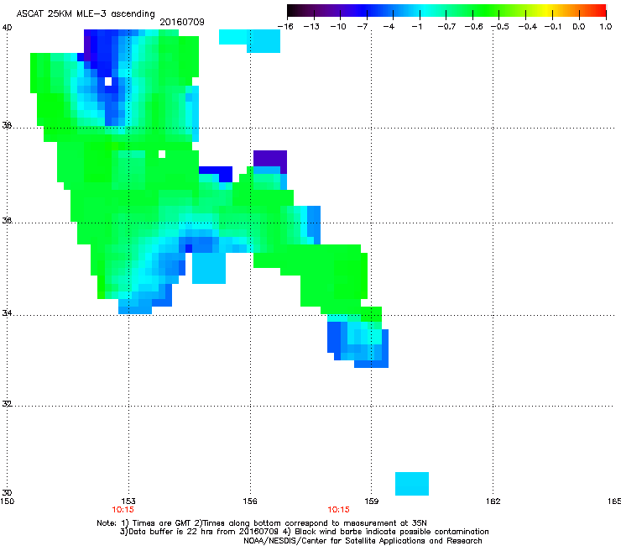Click the colorbar label -13
Image resolution: width=621 pixels, height=546 pixels.
click(x=311, y=27)
